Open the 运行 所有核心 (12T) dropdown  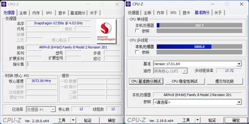click(x=185, y=71)
